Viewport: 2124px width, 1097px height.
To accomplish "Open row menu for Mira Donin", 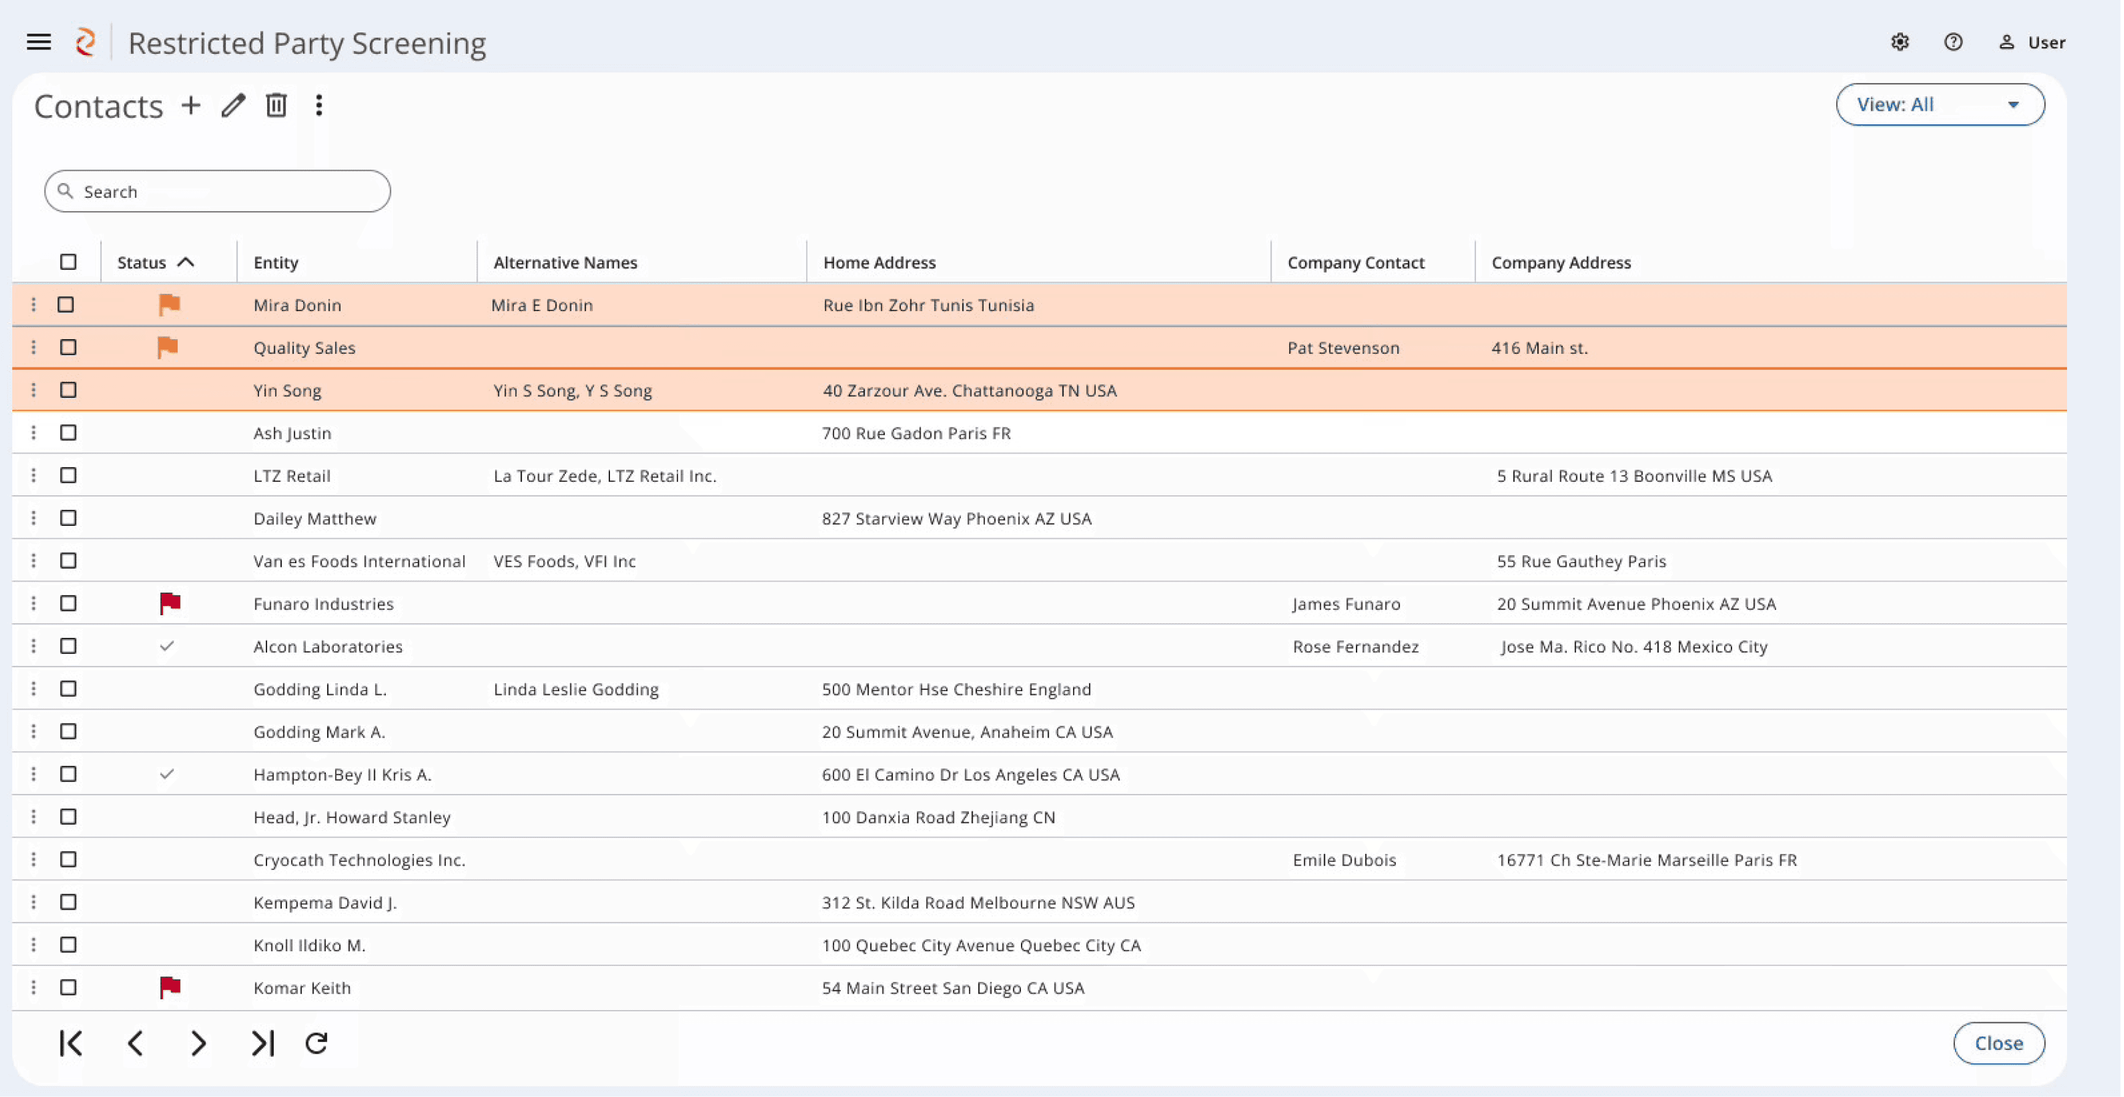I will [33, 305].
